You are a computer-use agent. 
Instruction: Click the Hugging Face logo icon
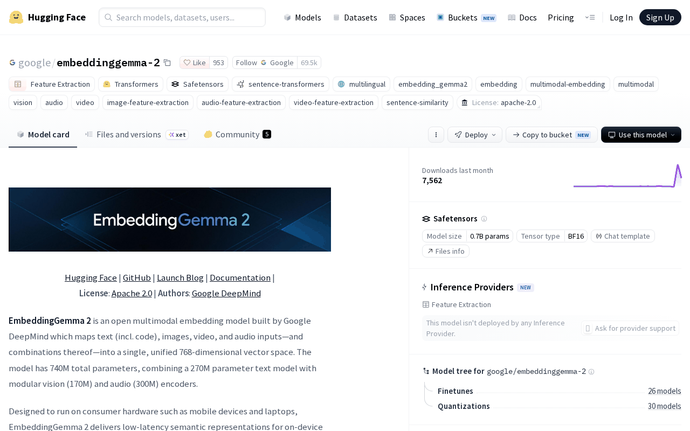pos(16,17)
